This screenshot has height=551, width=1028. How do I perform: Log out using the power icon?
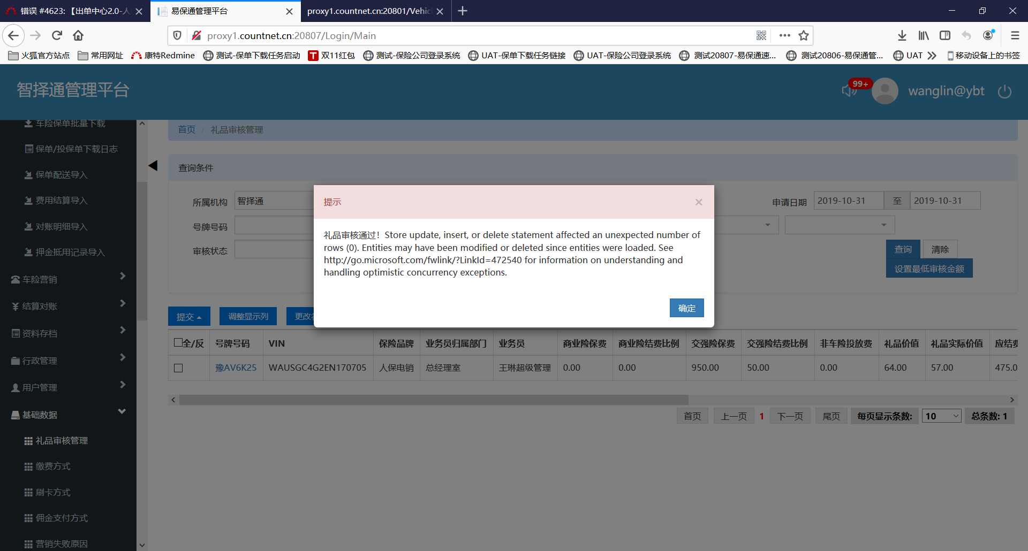click(x=1005, y=91)
